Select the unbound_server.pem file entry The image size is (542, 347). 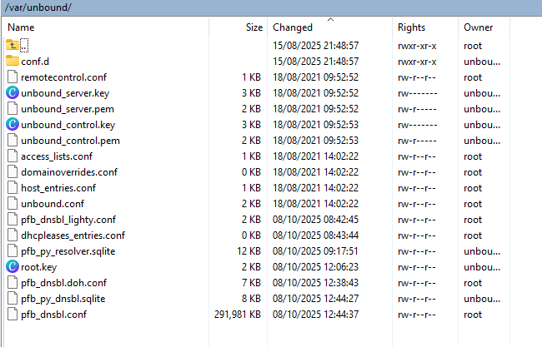(65, 108)
